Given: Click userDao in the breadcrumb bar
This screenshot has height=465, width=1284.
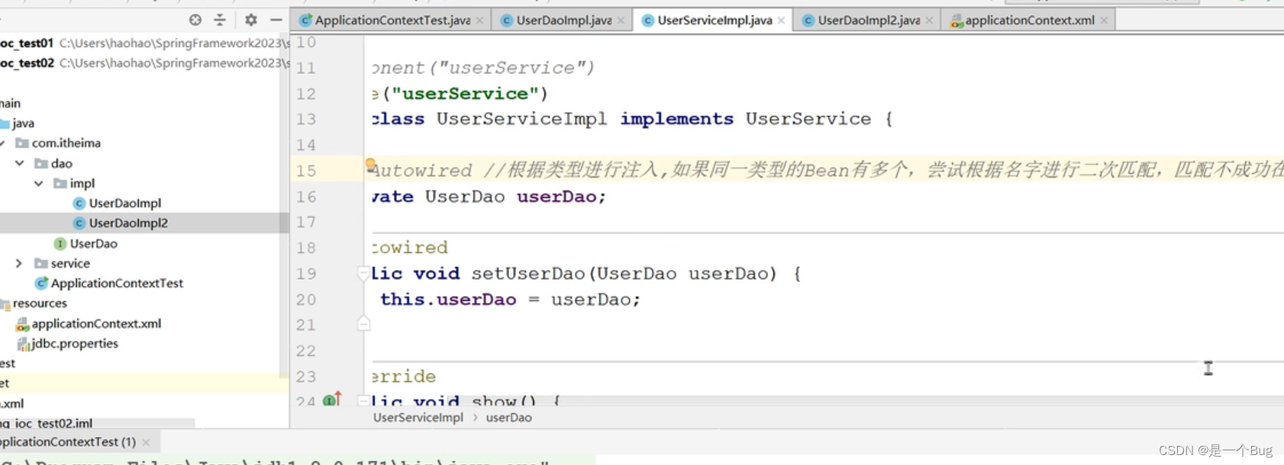Looking at the screenshot, I should click(509, 418).
